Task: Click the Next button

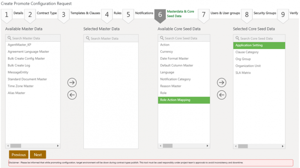Action: [x=38, y=154]
